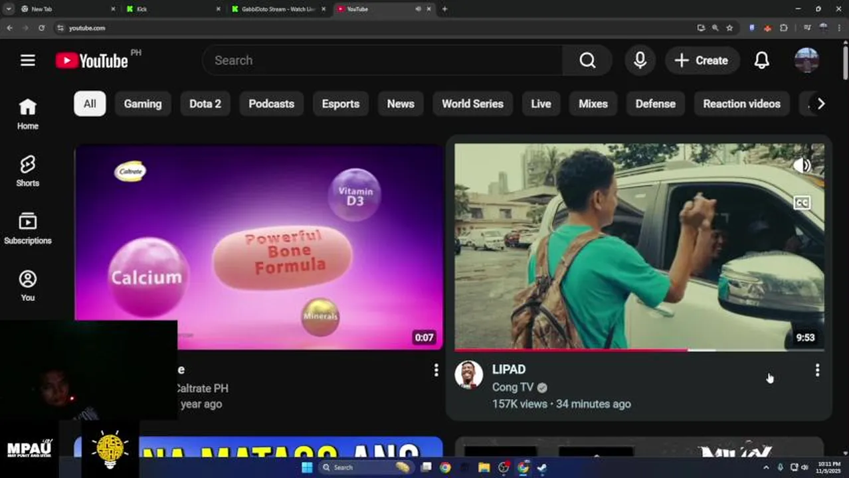
Task: Show hidden system tray icons
Action: pos(767,467)
